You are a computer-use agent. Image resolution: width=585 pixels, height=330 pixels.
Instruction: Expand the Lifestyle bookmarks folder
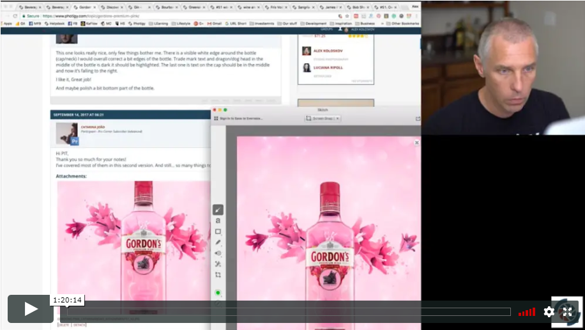point(181,24)
